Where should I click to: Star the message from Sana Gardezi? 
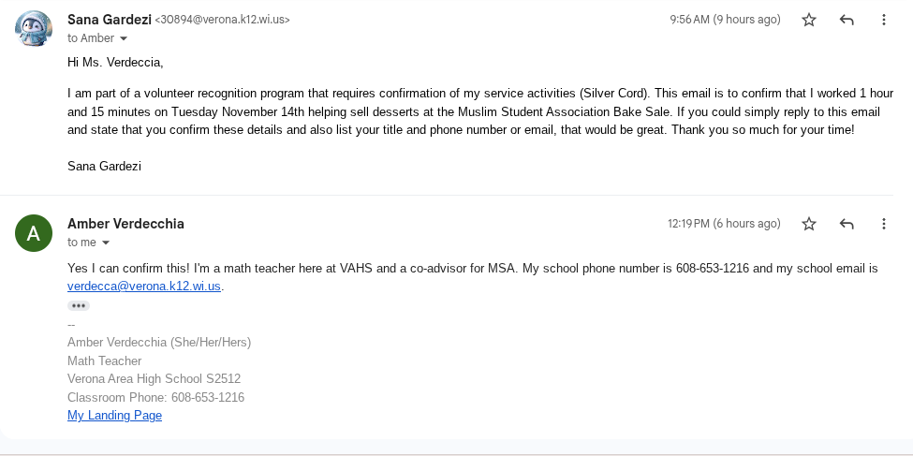[x=809, y=20]
